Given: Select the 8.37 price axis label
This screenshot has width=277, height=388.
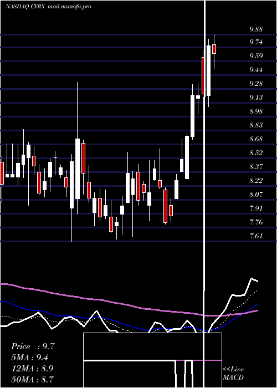Looking at the screenshot, I should (x=256, y=167).
